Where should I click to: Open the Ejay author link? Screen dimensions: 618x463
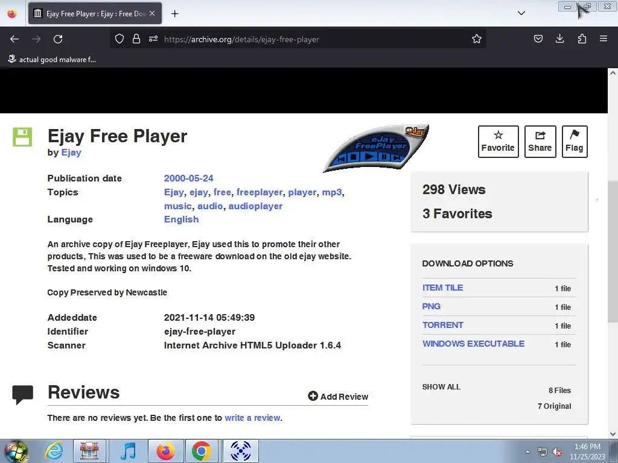(x=71, y=153)
